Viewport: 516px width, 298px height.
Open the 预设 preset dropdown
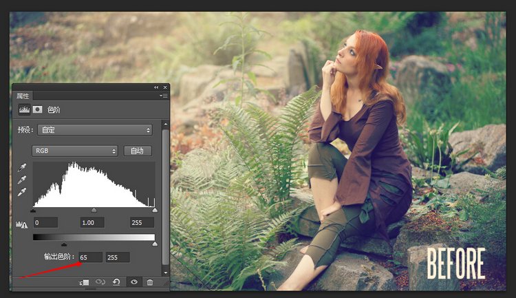95,130
